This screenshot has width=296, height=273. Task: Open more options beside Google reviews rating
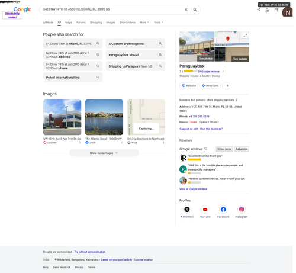(x=223, y=72)
